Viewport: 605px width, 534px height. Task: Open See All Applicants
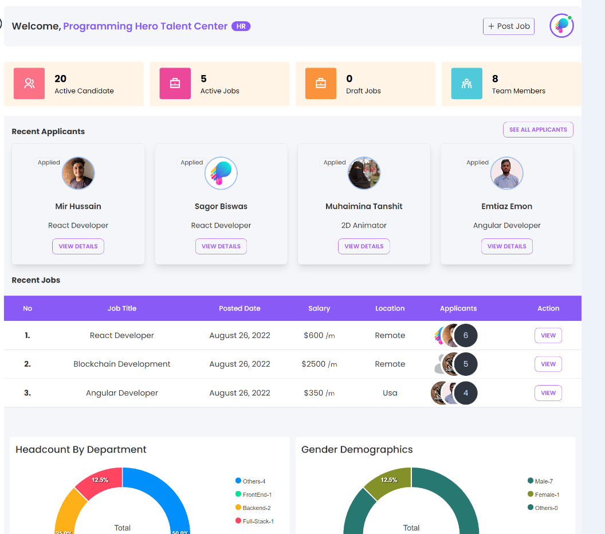tap(538, 129)
